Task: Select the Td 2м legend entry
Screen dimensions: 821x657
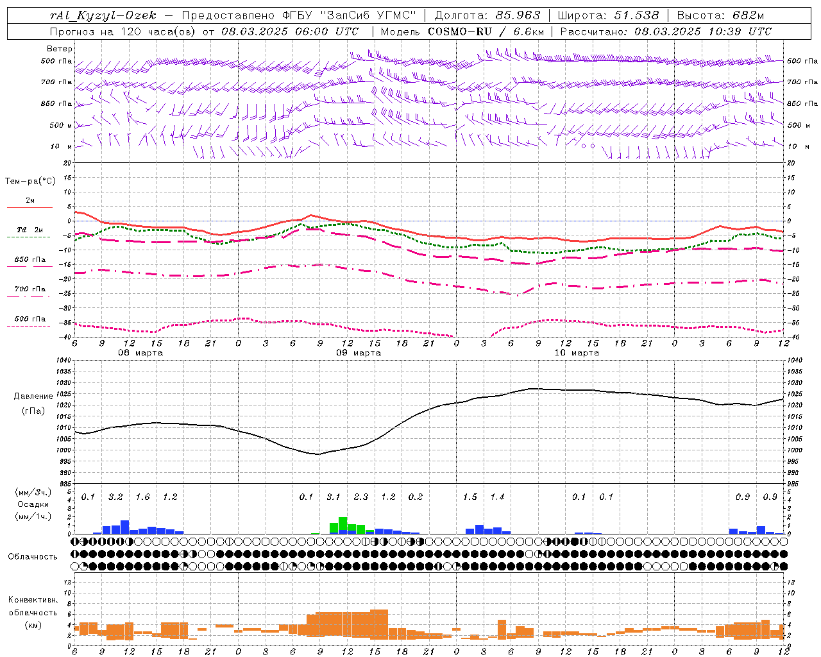Action: pos(30,230)
